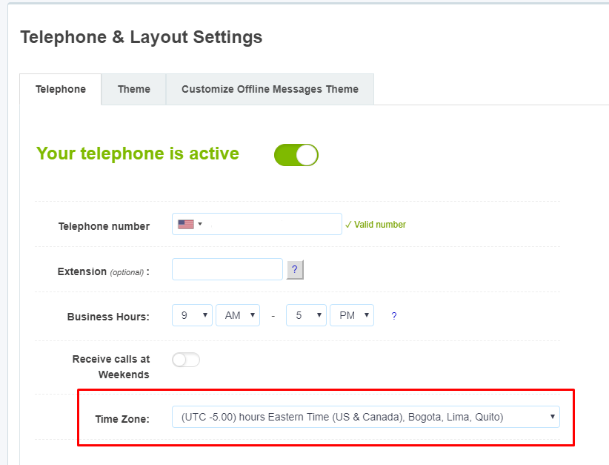609x465 pixels.
Task: Click the Business Hours help question mark
Action: pos(394,316)
